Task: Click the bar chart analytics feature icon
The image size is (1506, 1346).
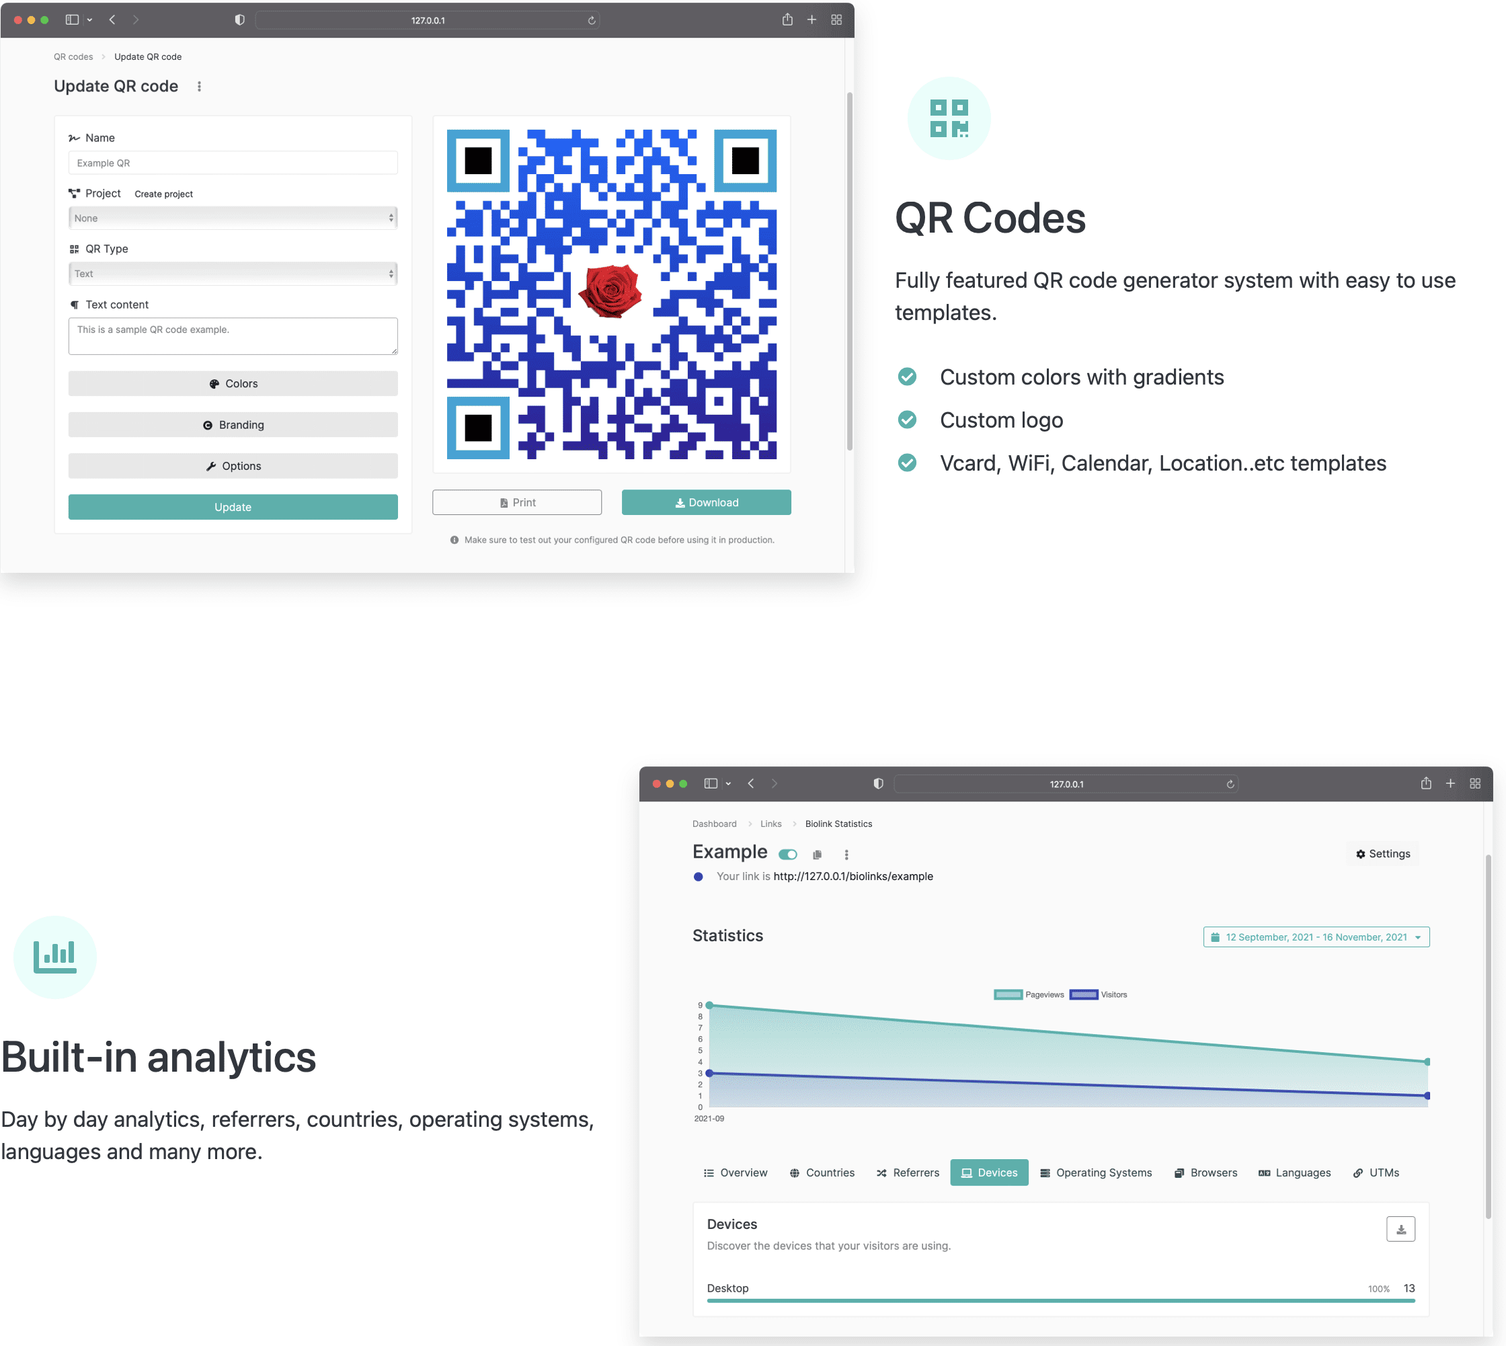Action: point(54,956)
